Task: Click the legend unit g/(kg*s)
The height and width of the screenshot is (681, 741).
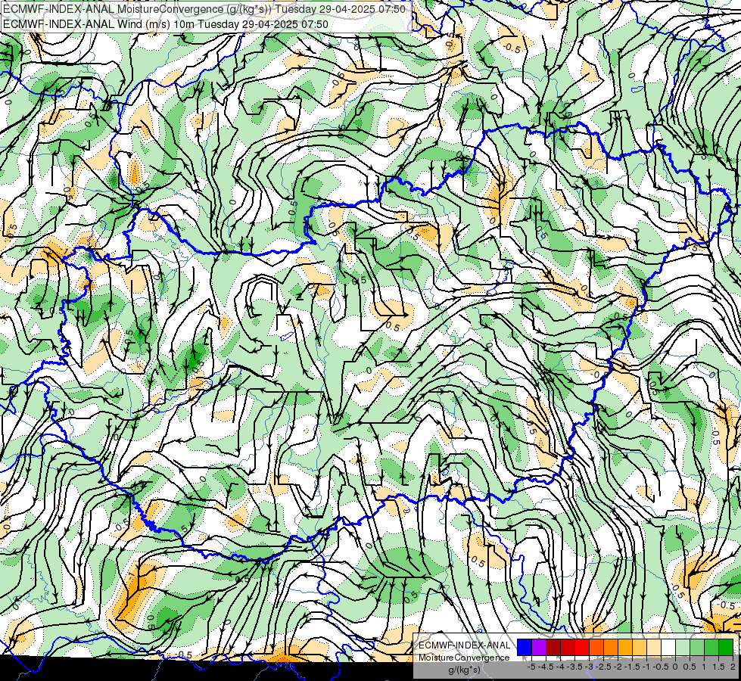Action: [x=464, y=670]
